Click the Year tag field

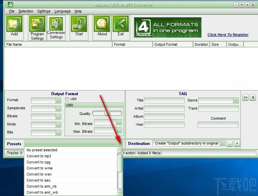164,124
